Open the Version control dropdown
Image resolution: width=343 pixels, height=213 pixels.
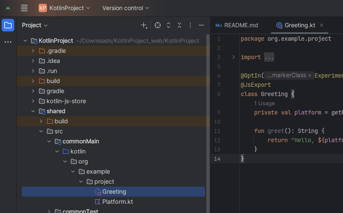click(125, 8)
